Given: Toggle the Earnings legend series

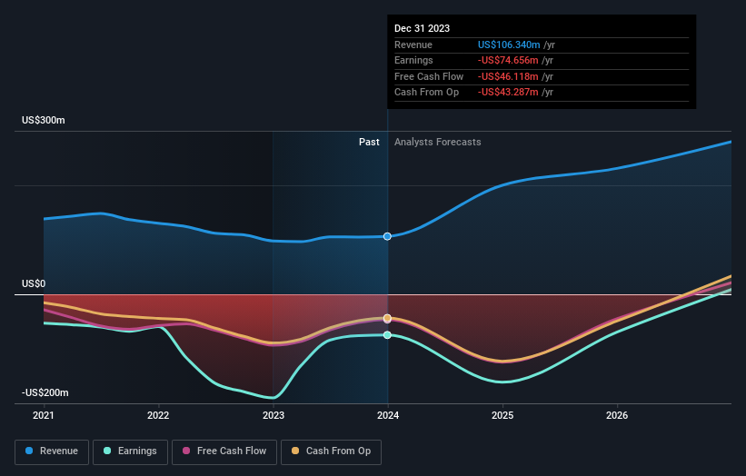Looking at the screenshot, I should click(130, 451).
